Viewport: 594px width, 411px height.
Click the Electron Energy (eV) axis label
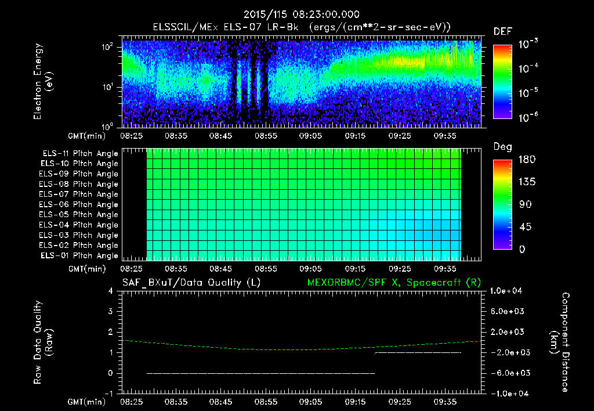point(43,81)
